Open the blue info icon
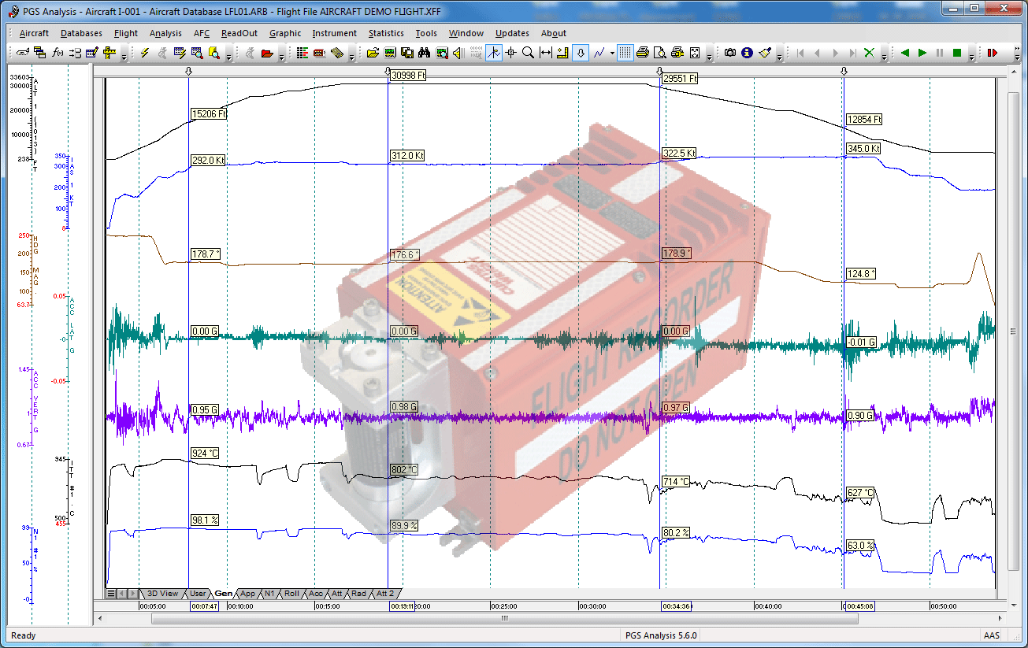 (x=745, y=53)
